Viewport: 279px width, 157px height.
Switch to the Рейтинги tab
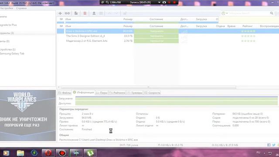coord(117,93)
